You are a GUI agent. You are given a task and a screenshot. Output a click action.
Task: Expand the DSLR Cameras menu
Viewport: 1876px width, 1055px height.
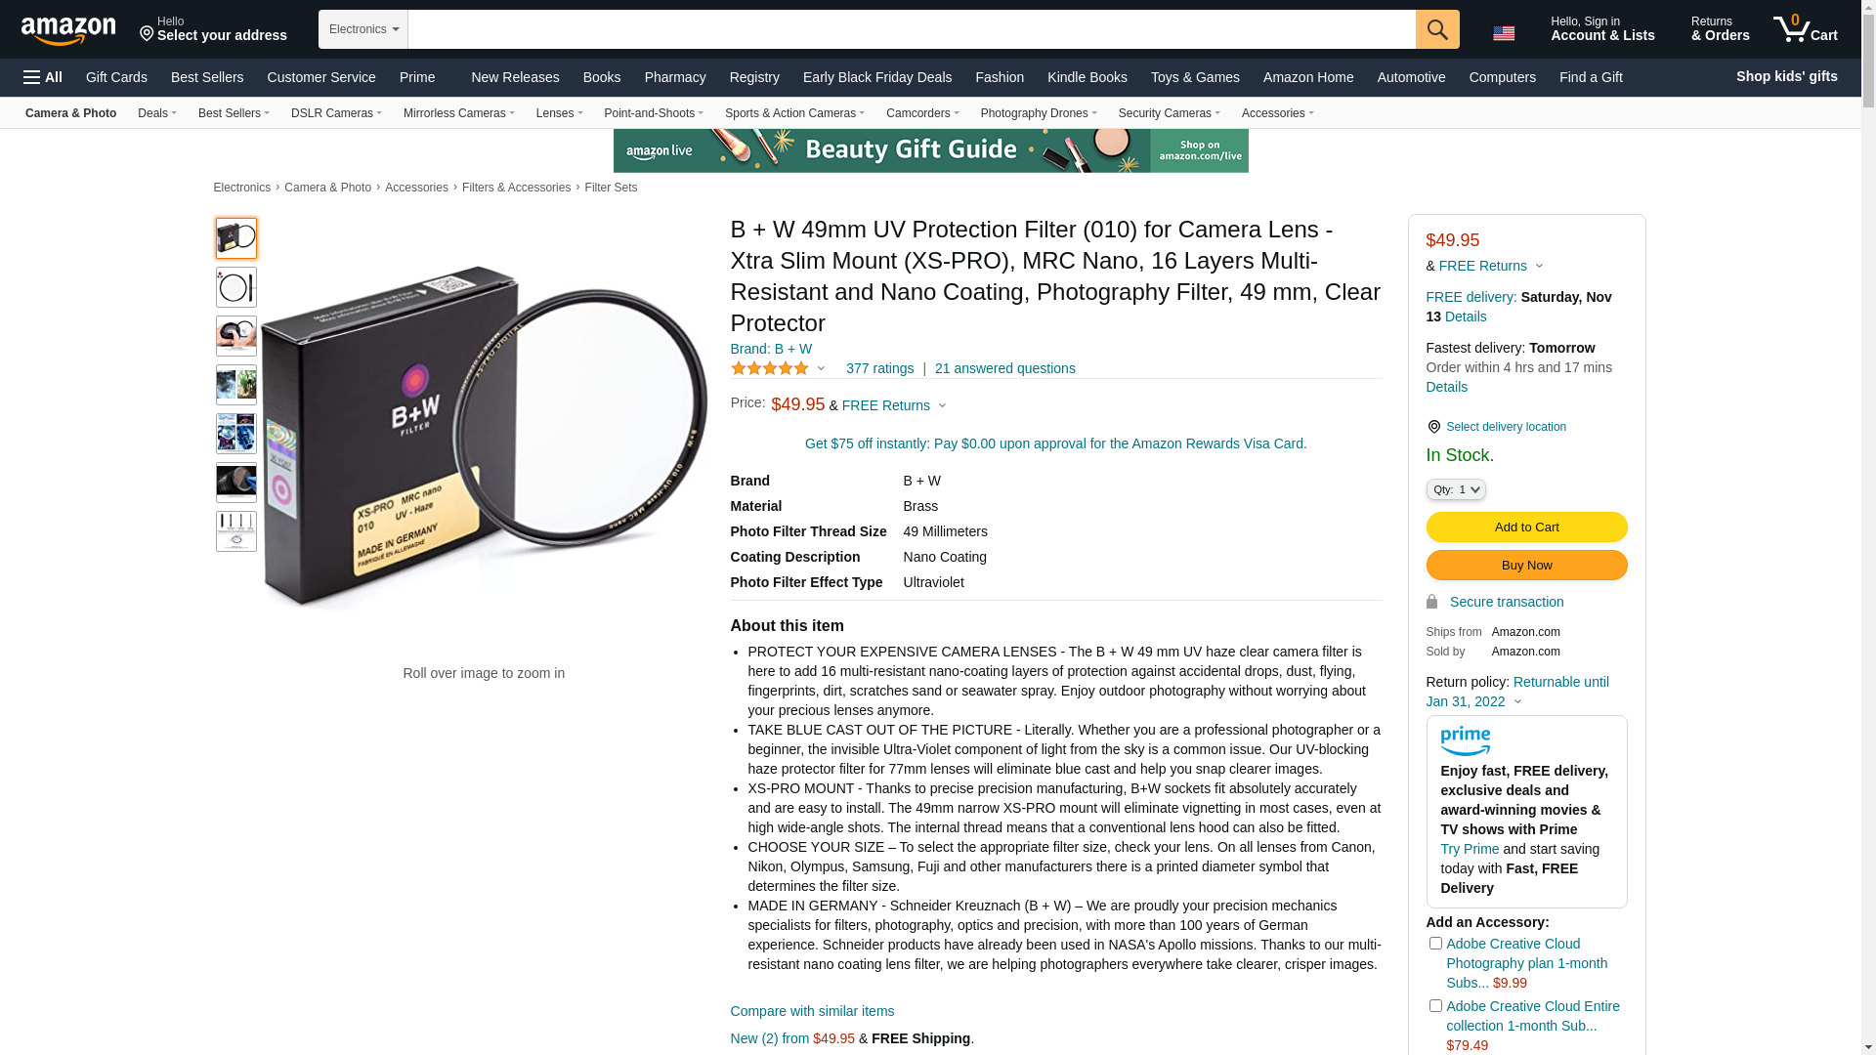click(336, 113)
